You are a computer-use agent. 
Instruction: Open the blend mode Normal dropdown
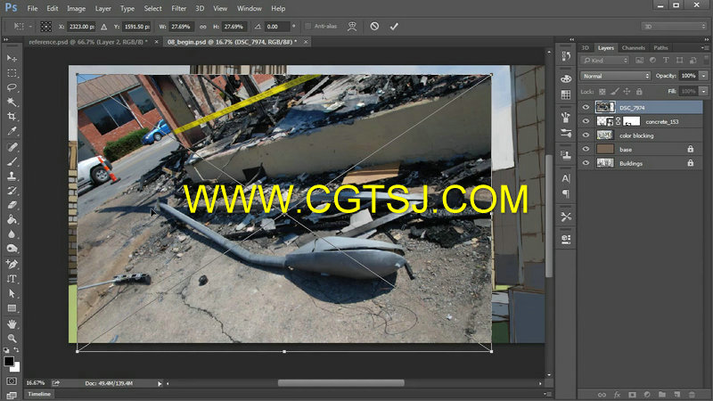[616, 76]
